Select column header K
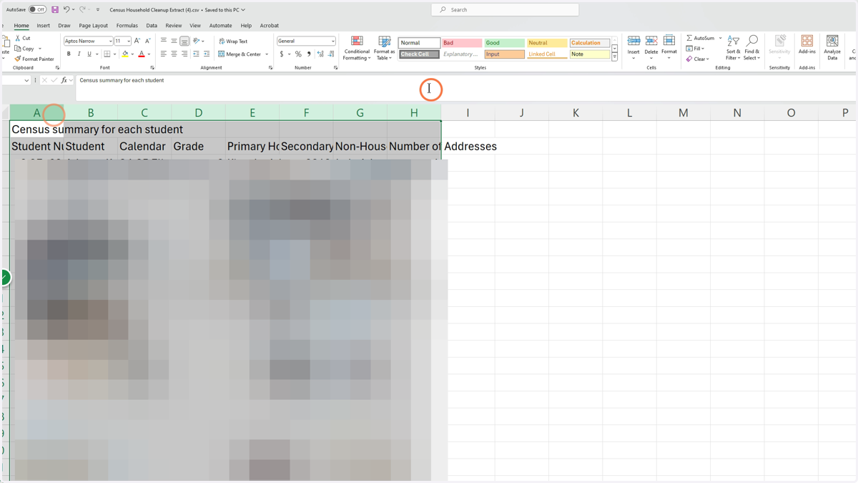858x483 pixels. point(576,112)
